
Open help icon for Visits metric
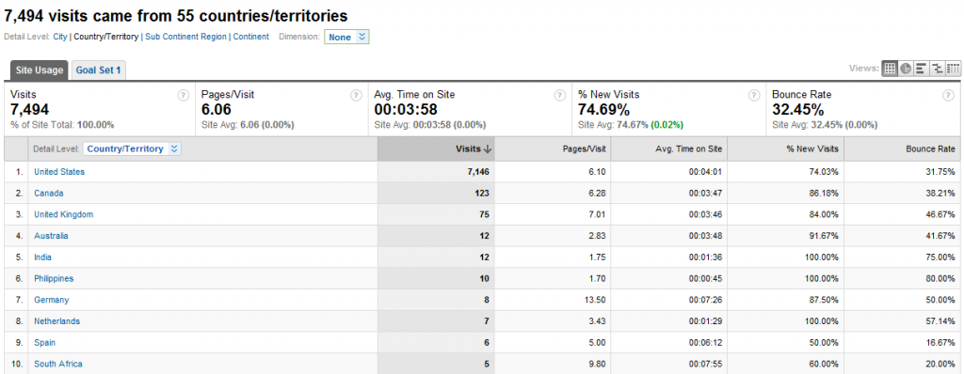(183, 95)
